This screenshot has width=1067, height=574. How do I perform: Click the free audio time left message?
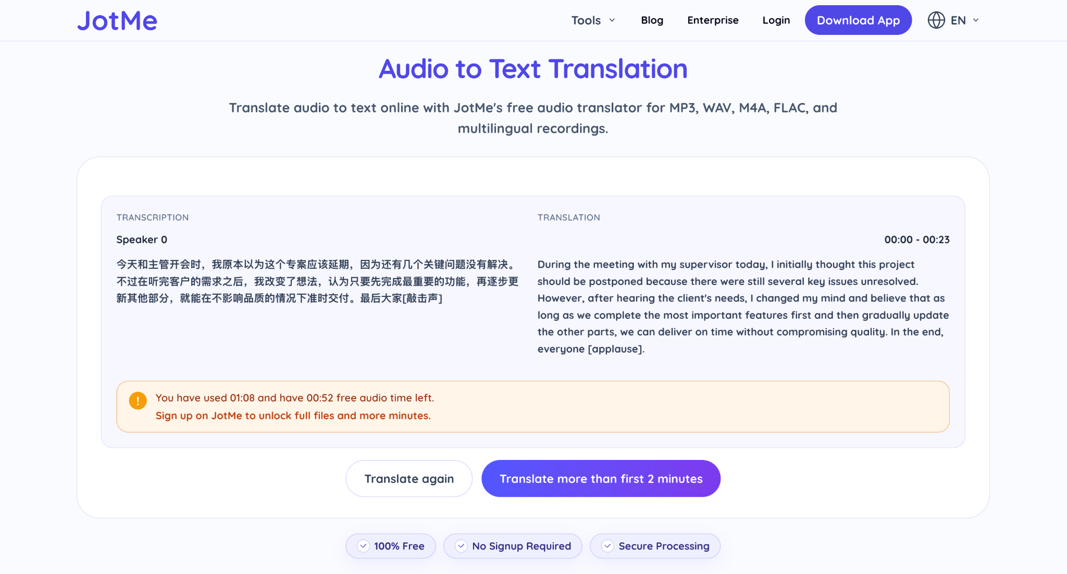coord(295,398)
